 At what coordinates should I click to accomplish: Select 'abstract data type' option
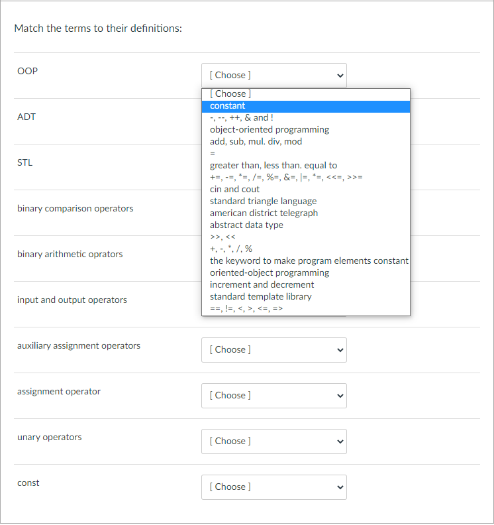pos(246,225)
